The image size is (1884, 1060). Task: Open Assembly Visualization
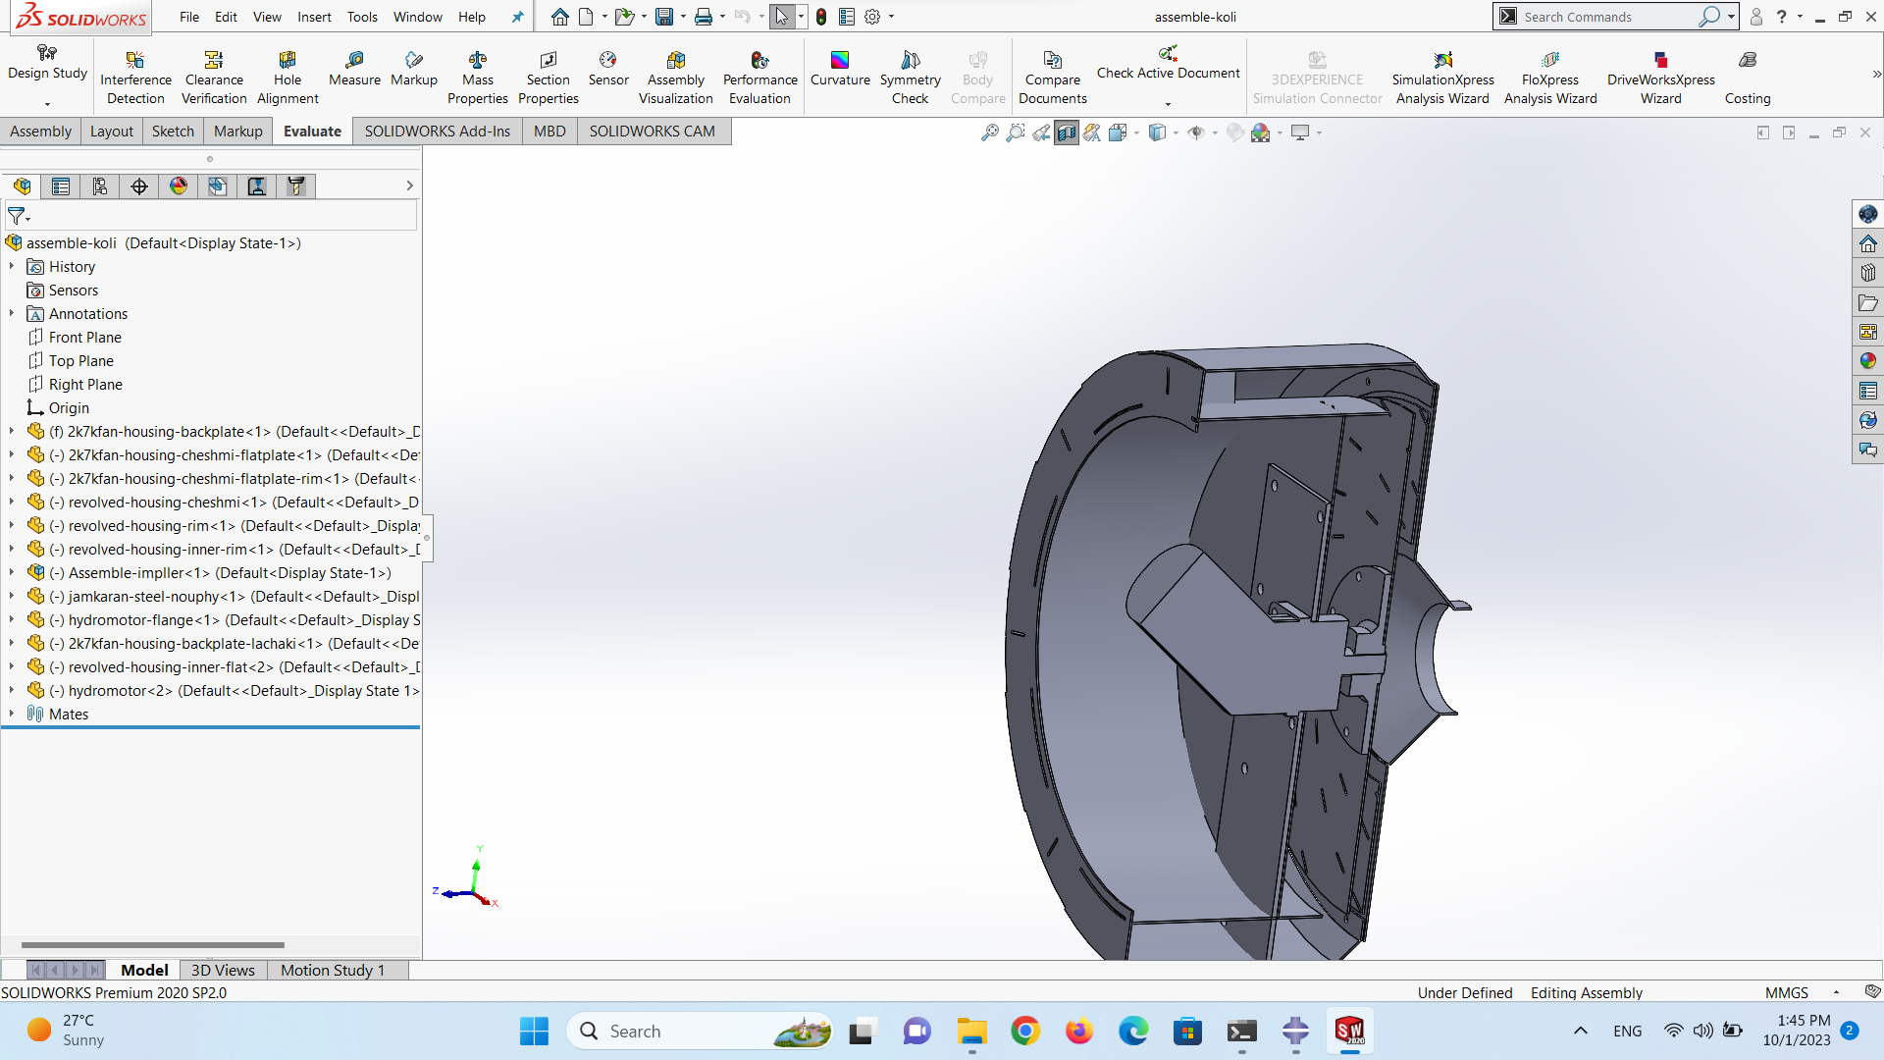click(x=676, y=78)
